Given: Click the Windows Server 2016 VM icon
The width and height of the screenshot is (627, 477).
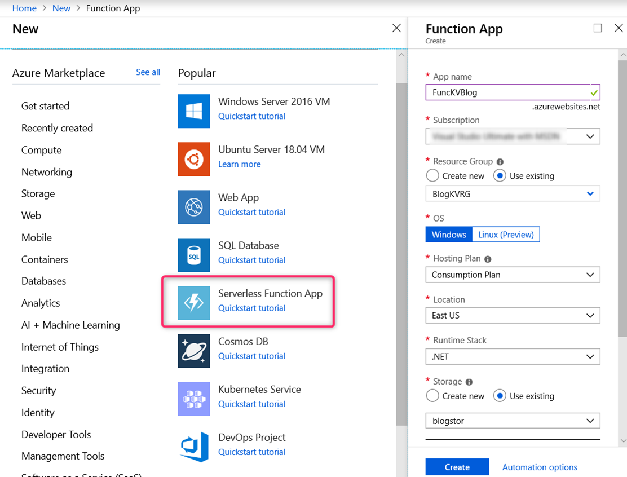Looking at the screenshot, I should click(x=193, y=111).
